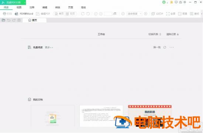Click the undo arrow icon
Viewport: 203px width, 133px height.
point(9,20)
